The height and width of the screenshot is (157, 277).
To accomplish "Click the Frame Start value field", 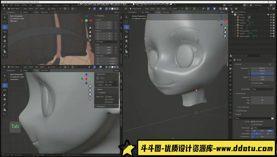I will [x=262, y=98].
